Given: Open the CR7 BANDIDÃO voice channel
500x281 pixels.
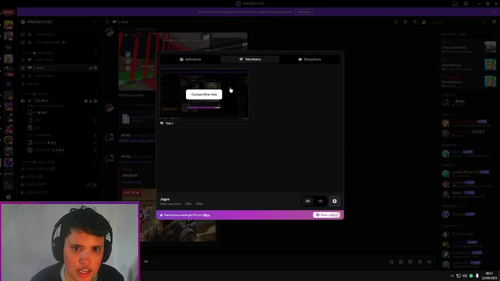Looking at the screenshot, I should [x=59, y=42].
